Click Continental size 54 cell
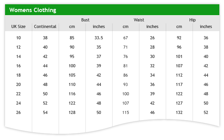The image size is (224, 140). (45, 112)
